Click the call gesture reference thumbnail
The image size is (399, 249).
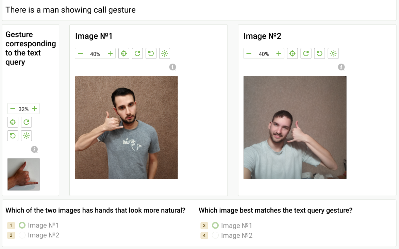coord(23,174)
